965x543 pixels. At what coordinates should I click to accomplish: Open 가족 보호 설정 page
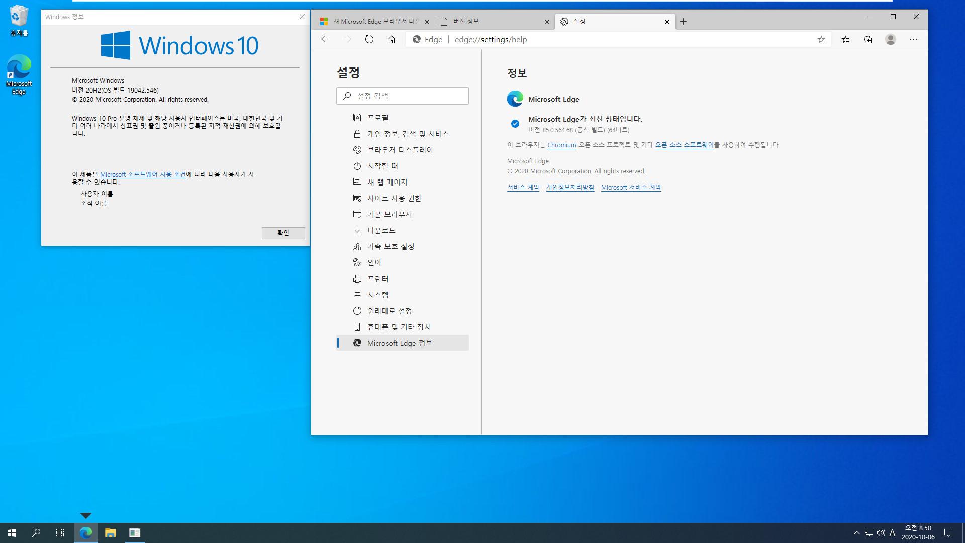[403, 246]
